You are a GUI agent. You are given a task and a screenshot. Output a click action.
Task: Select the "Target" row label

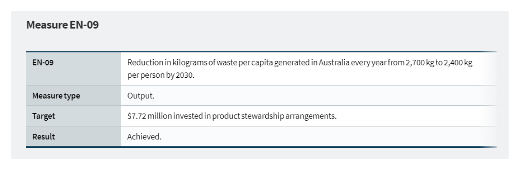(x=44, y=116)
